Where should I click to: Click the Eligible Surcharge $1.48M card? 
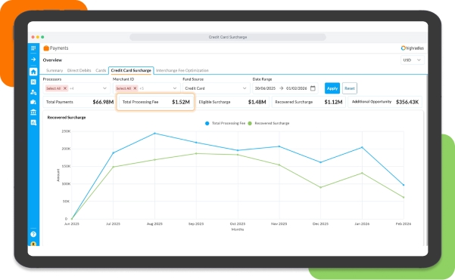tap(232, 102)
